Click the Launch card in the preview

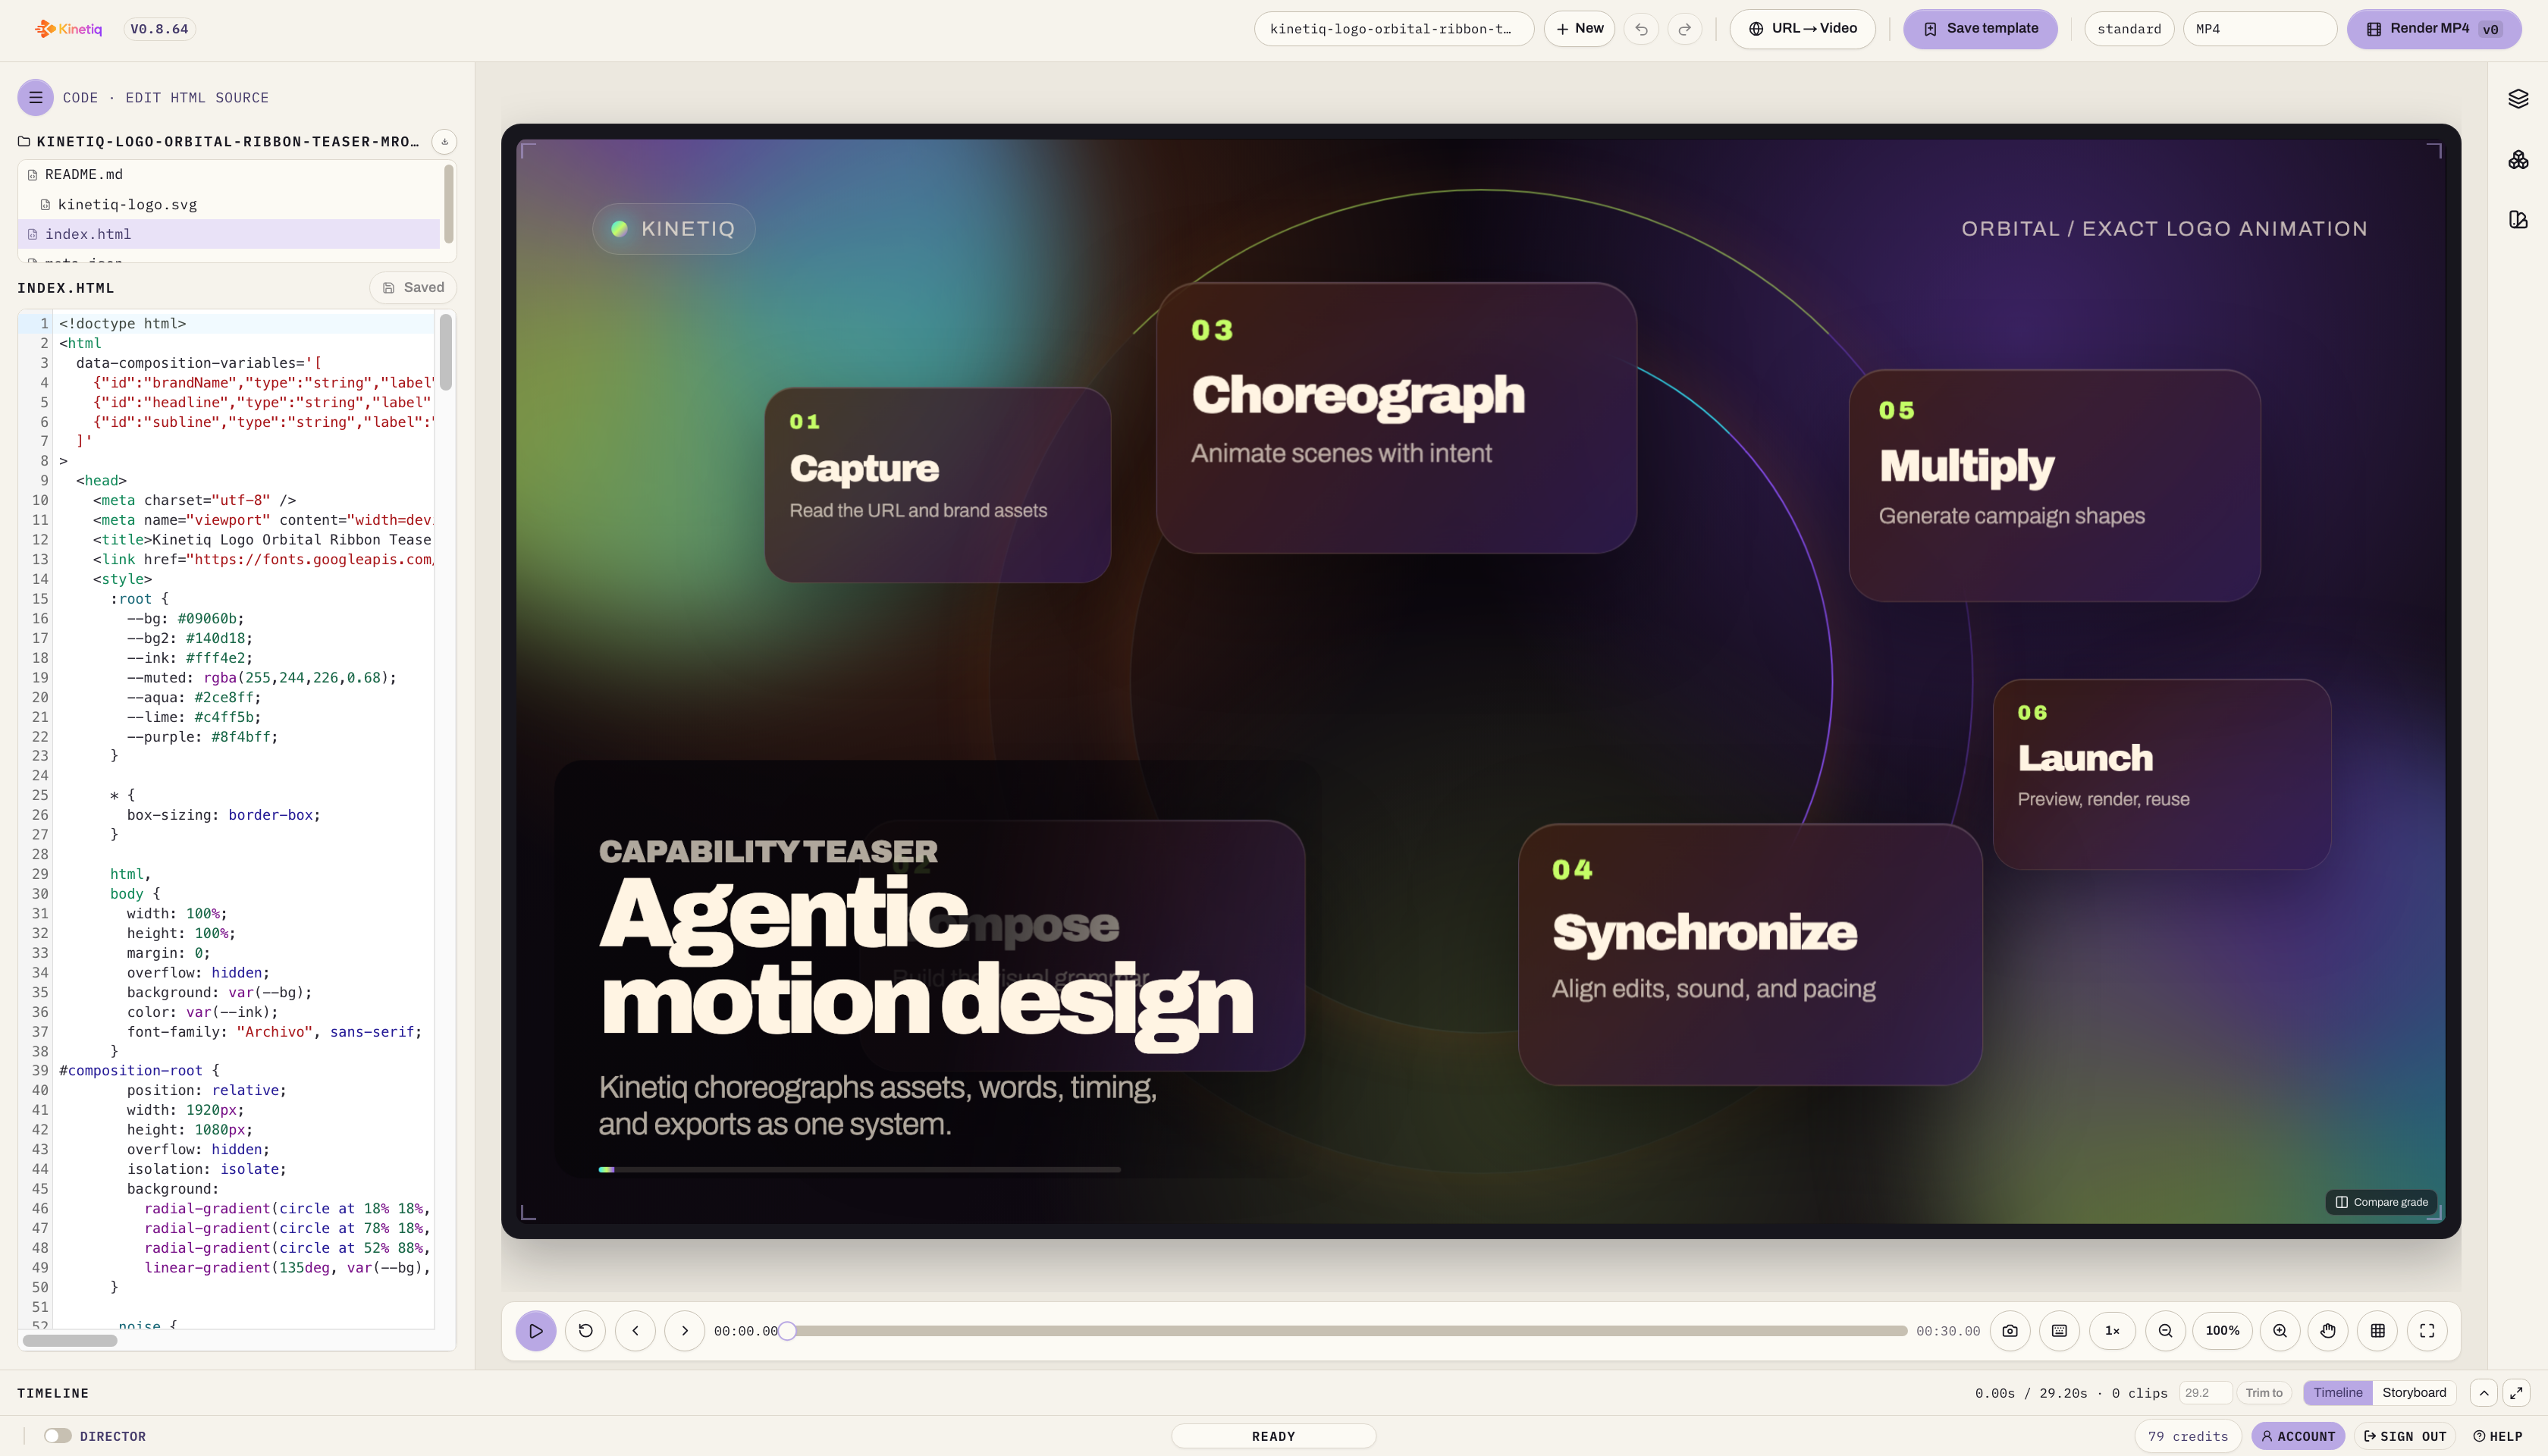2162,774
